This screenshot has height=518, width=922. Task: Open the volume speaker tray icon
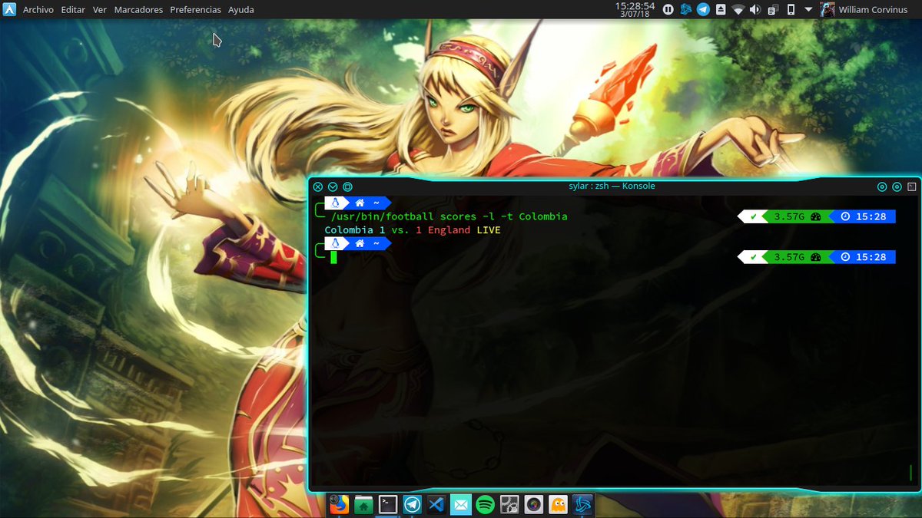tap(755, 10)
